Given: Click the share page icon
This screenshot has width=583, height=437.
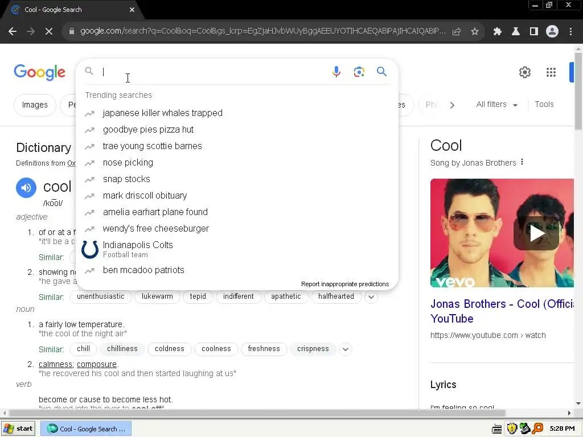Looking at the screenshot, I should point(457,32).
